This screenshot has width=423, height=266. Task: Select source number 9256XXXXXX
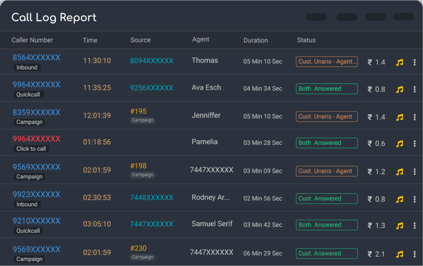[x=151, y=88]
